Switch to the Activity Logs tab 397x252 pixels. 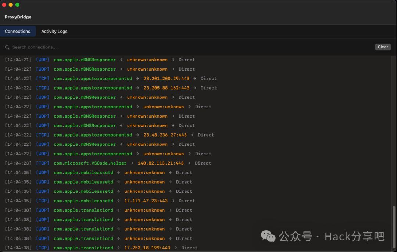pyautogui.click(x=54, y=31)
